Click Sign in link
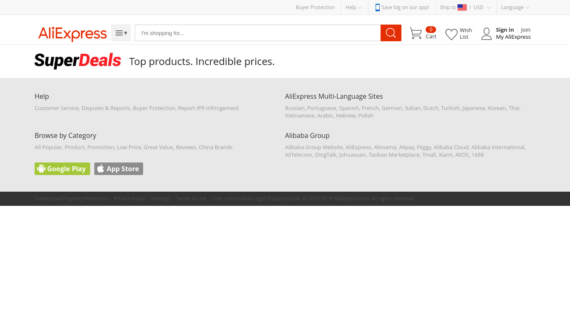The height and width of the screenshot is (320, 570). 505,30
